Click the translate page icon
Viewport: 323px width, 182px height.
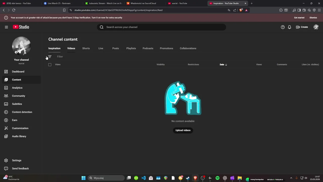click(229, 10)
